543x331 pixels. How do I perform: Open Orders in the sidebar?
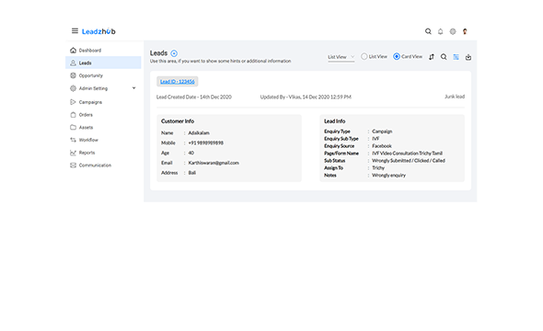[x=86, y=115]
